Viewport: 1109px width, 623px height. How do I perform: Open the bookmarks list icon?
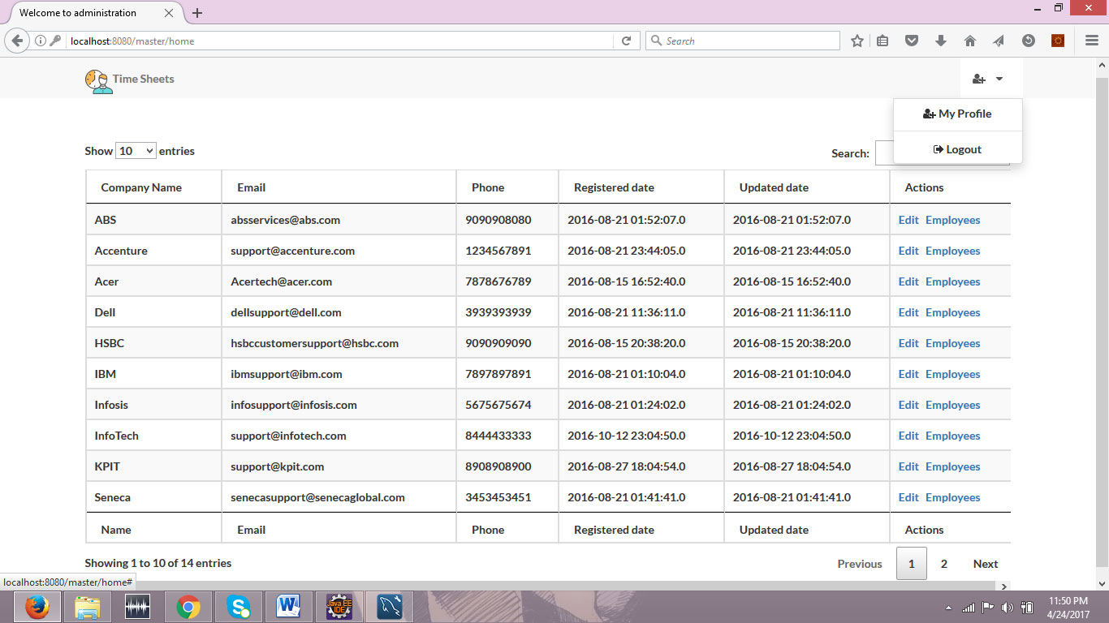(882, 41)
